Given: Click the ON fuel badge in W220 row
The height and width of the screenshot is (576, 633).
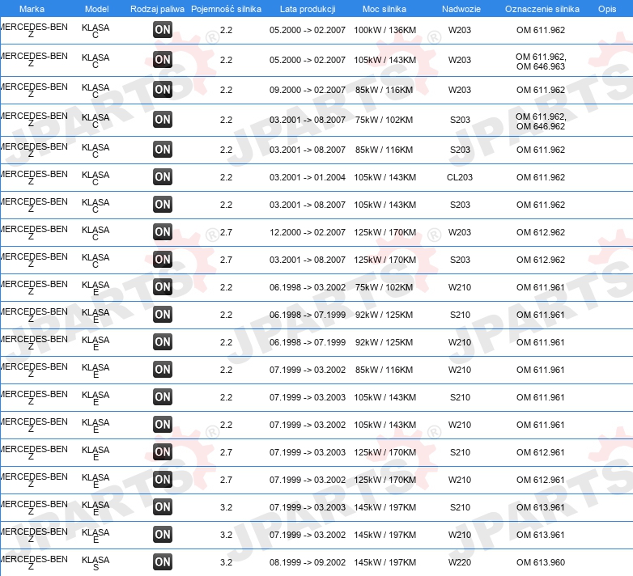Looking at the screenshot, I should [163, 562].
